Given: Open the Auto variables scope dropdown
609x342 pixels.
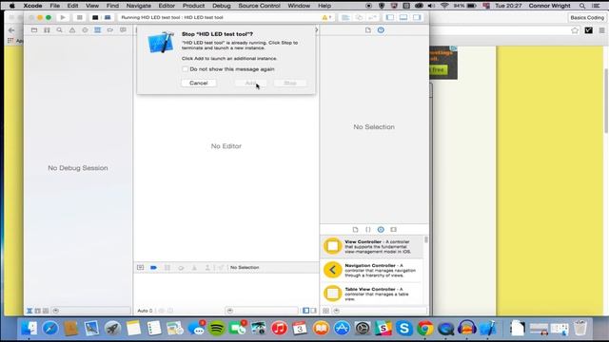Looking at the screenshot, I should [145, 311].
